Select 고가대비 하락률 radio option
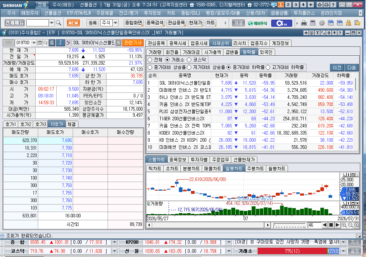This screenshot has width=366, height=257. [x=268, y=67]
